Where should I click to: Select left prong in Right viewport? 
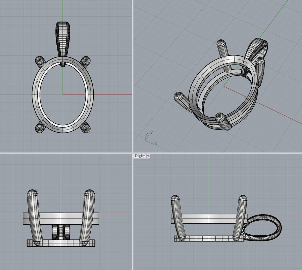[x=178, y=217]
